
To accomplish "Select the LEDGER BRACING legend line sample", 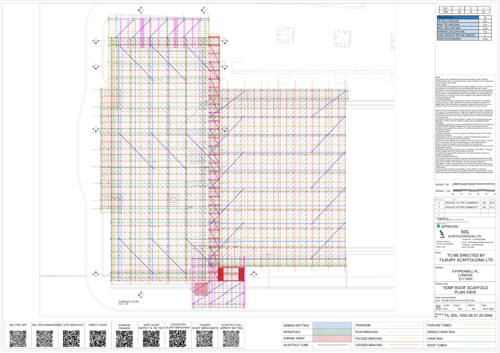I will (x=405, y=345).
